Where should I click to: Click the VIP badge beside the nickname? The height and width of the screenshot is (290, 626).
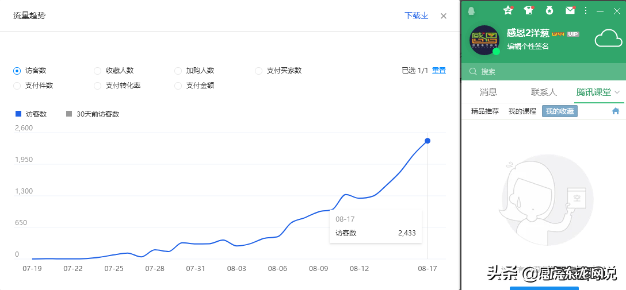pos(573,34)
